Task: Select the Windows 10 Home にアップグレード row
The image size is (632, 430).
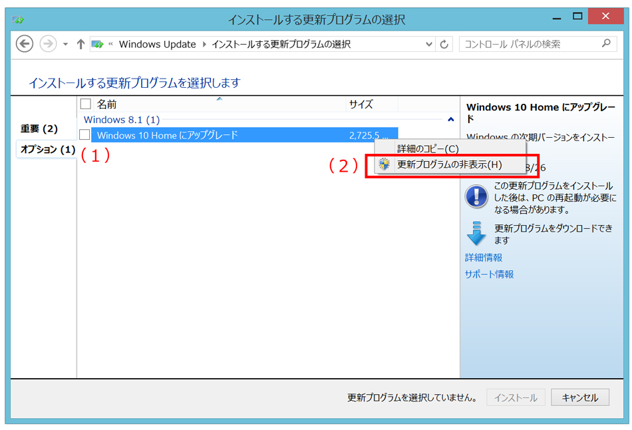Action: click(244, 135)
